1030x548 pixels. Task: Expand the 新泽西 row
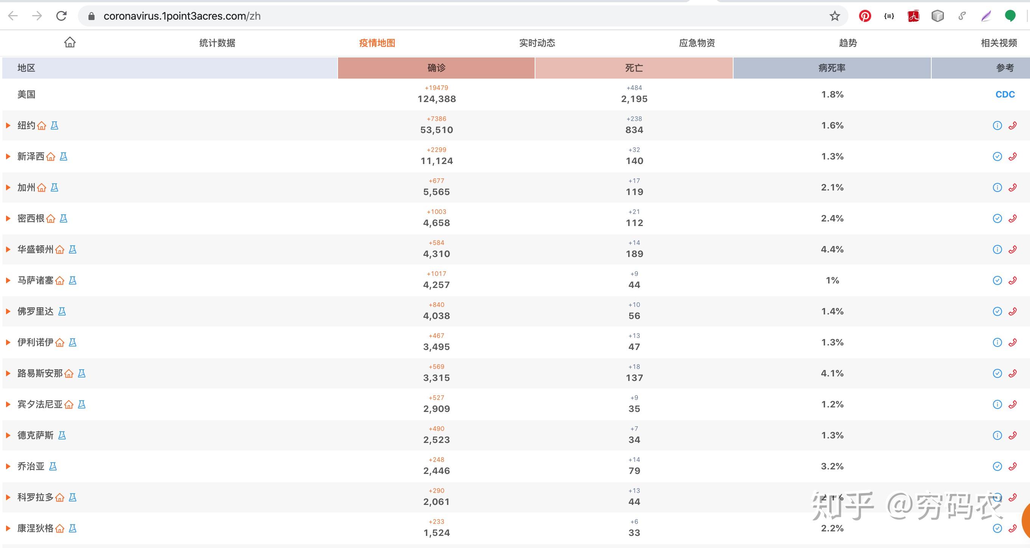pyautogui.click(x=8, y=156)
